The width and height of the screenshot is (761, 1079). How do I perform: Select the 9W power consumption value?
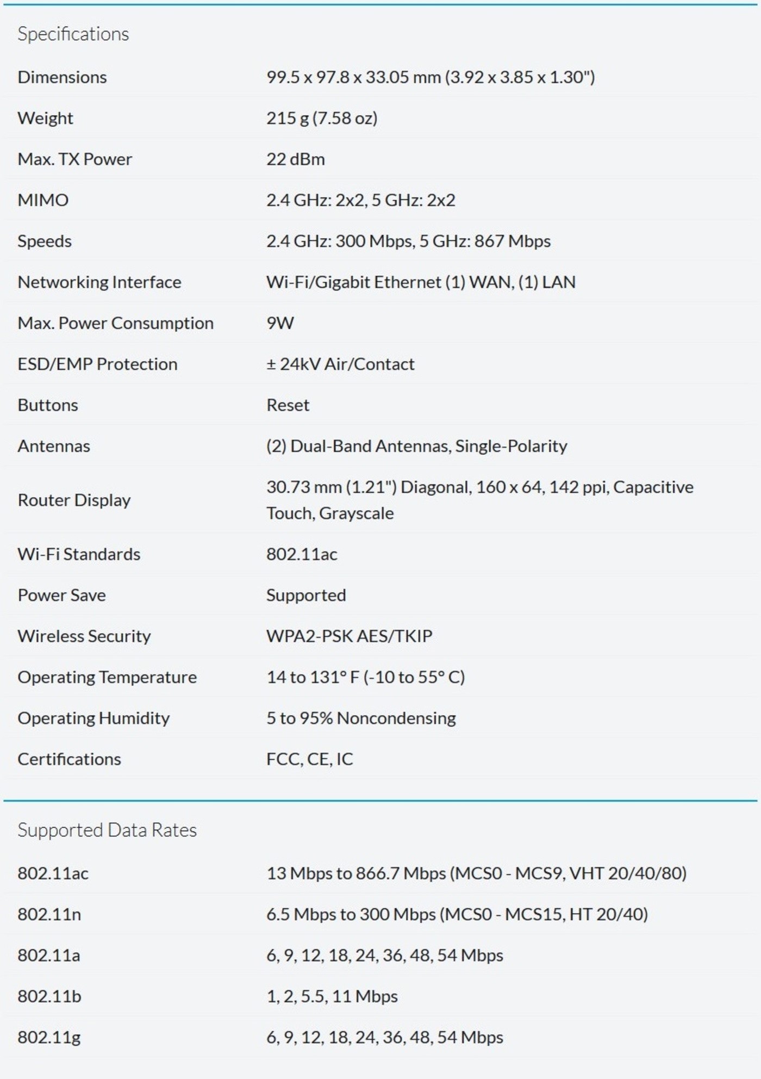[x=280, y=323]
